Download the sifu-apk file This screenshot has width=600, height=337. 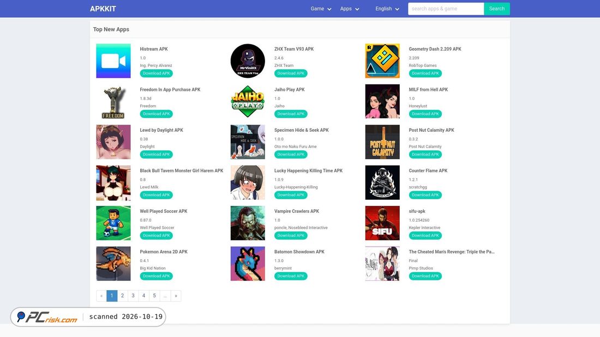(425, 235)
